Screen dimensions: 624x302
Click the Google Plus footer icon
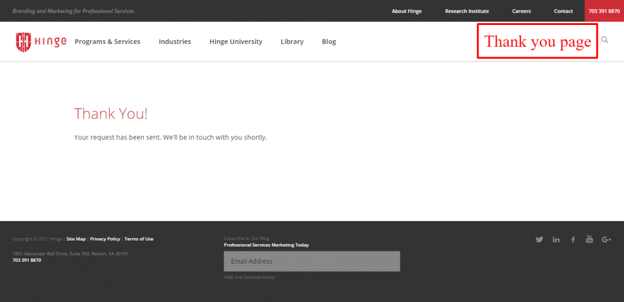tap(606, 239)
